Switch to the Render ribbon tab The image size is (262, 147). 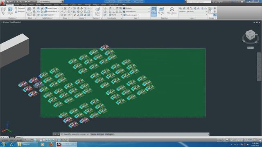38,4
